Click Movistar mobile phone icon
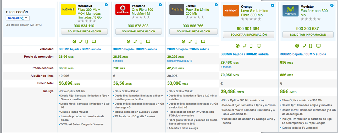This screenshot has width=338, height=133. [311, 46]
